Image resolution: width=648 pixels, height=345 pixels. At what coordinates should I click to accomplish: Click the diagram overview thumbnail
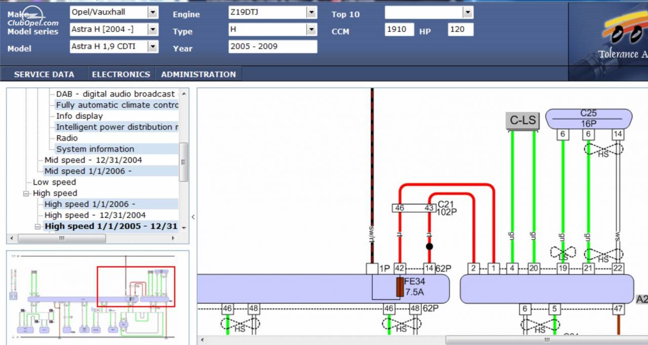97,298
